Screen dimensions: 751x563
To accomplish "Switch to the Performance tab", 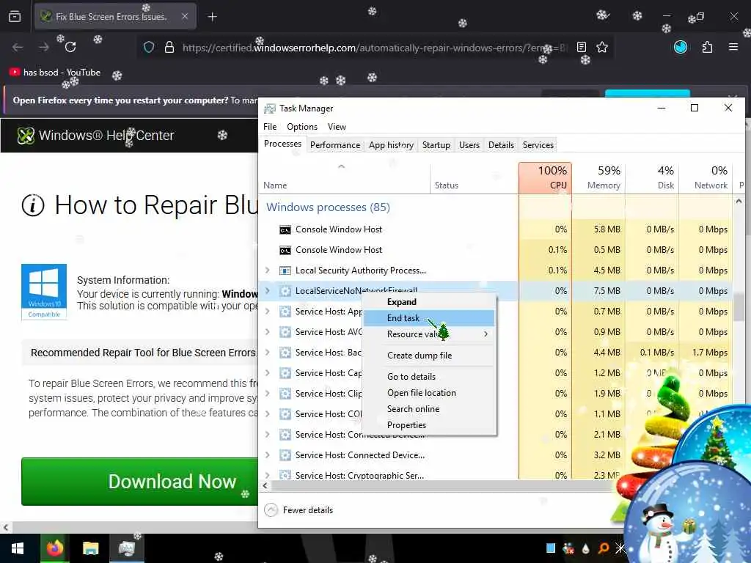I will pos(334,145).
